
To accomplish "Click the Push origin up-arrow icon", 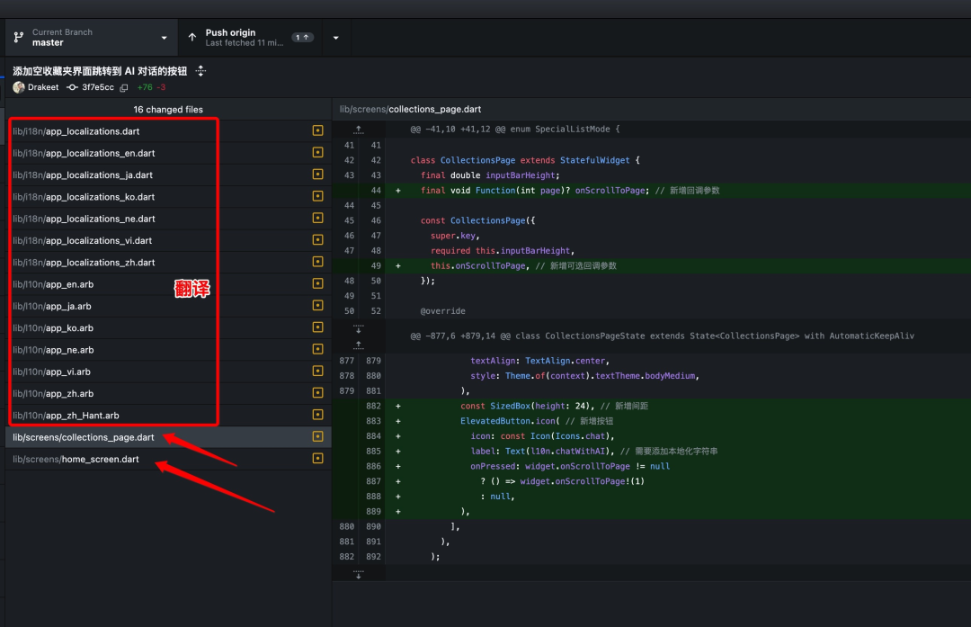I will pyautogui.click(x=192, y=37).
